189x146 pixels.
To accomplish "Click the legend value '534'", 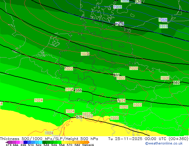I will tap(46, 145).
